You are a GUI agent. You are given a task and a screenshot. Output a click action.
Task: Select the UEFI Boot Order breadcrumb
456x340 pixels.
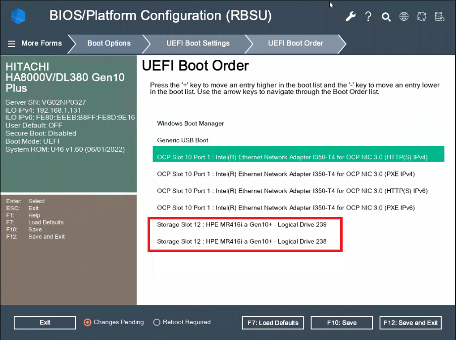click(x=296, y=43)
